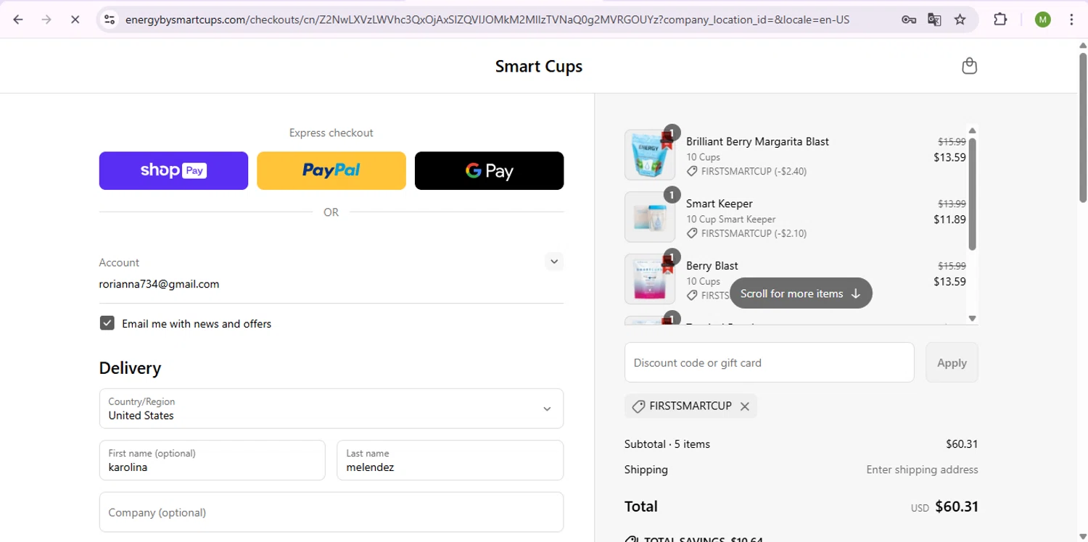Open the browser extensions menu
This screenshot has width=1088, height=542.
(x=1000, y=20)
